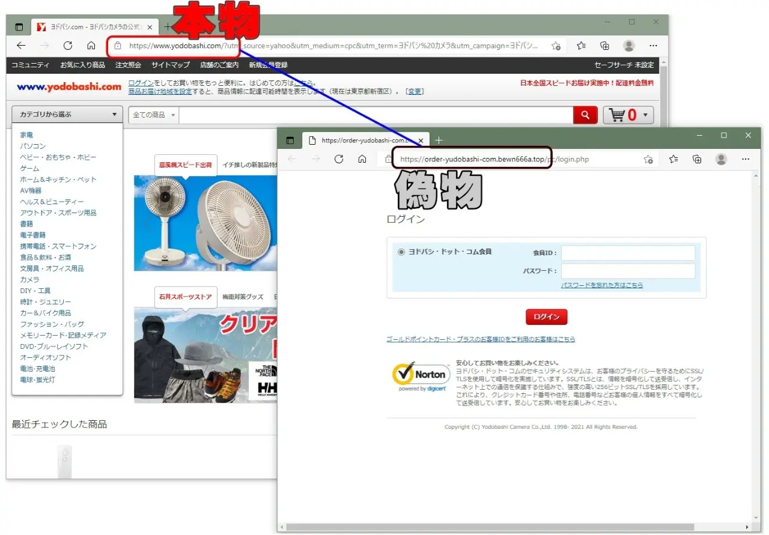Expand cart dropdown arrow
769x535 pixels.
click(645, 115)
